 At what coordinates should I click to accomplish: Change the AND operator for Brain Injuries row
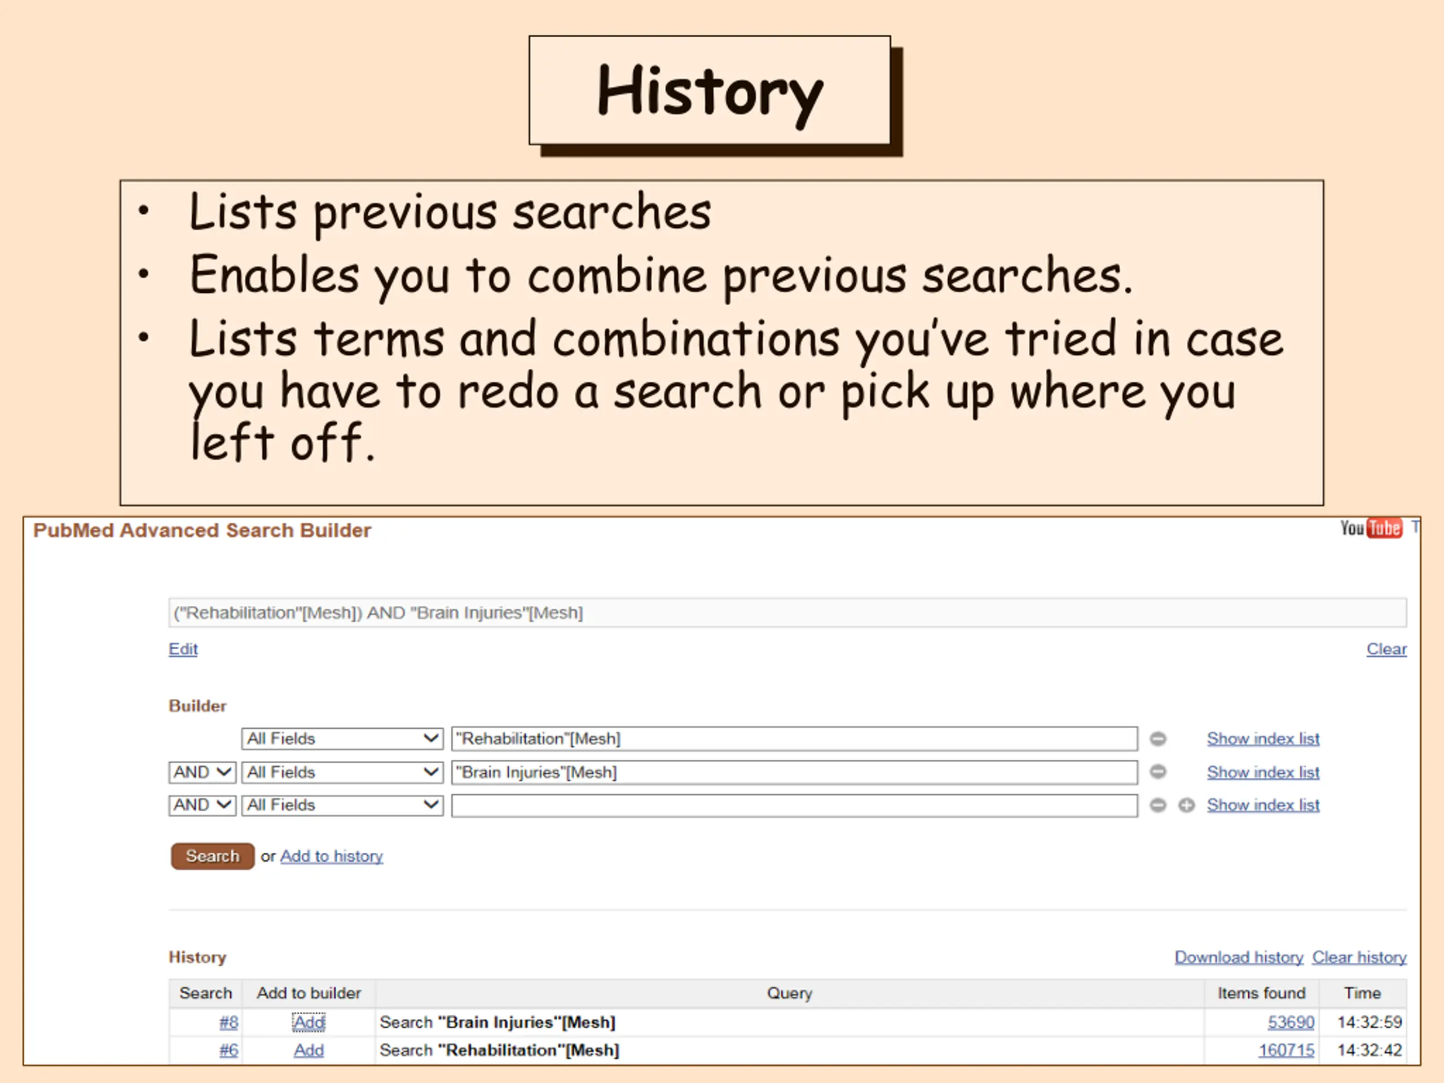202,772
